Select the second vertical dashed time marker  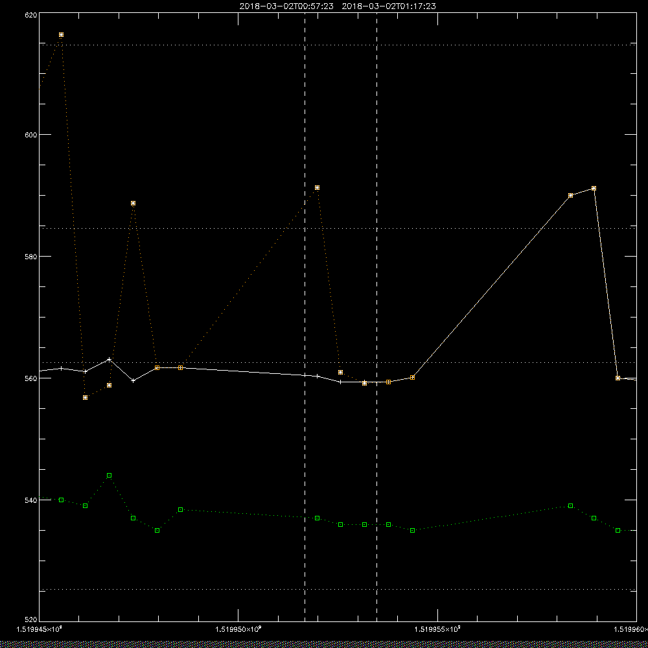click(x=376, y=317)
